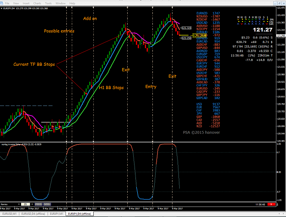286x217 pixels.
Task: Click the EURGBP pair in the list
Action: (202, 54)
